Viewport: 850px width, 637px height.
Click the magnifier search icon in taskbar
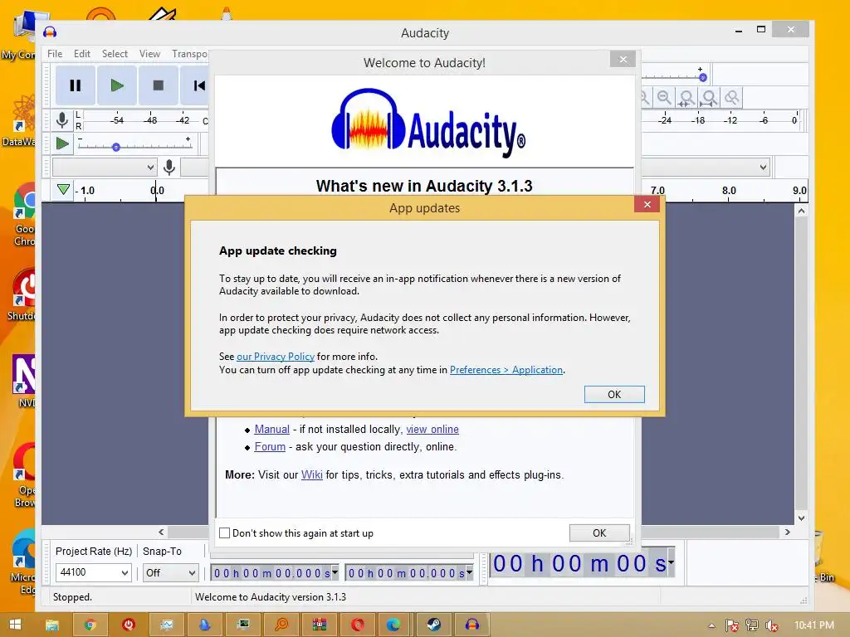pyautogui.click(x=281, y=625)
